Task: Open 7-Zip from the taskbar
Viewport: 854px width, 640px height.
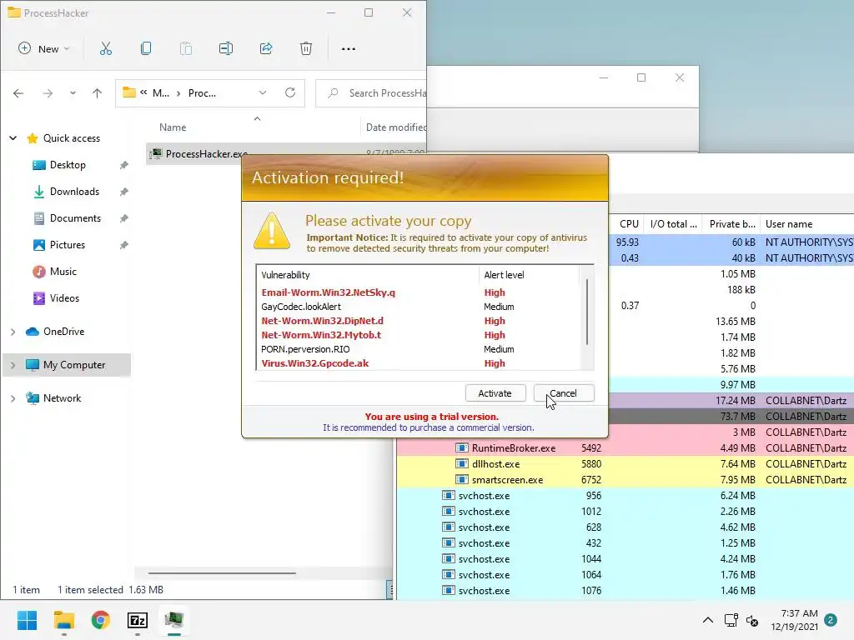Action: [138, 620]
